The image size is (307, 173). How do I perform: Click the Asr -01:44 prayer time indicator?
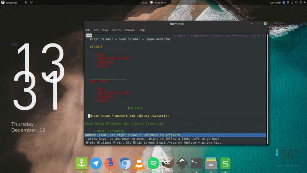(x=276, y=3)
